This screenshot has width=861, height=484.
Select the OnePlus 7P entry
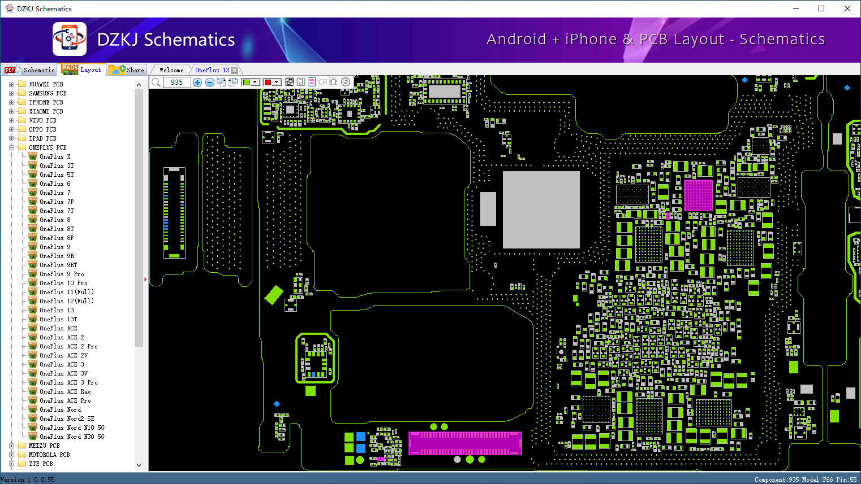coord(57,202)
